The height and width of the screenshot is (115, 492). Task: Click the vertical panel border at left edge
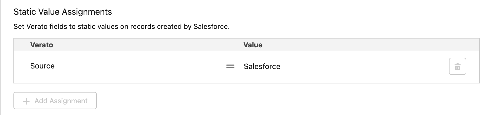(x=1, y=57)
